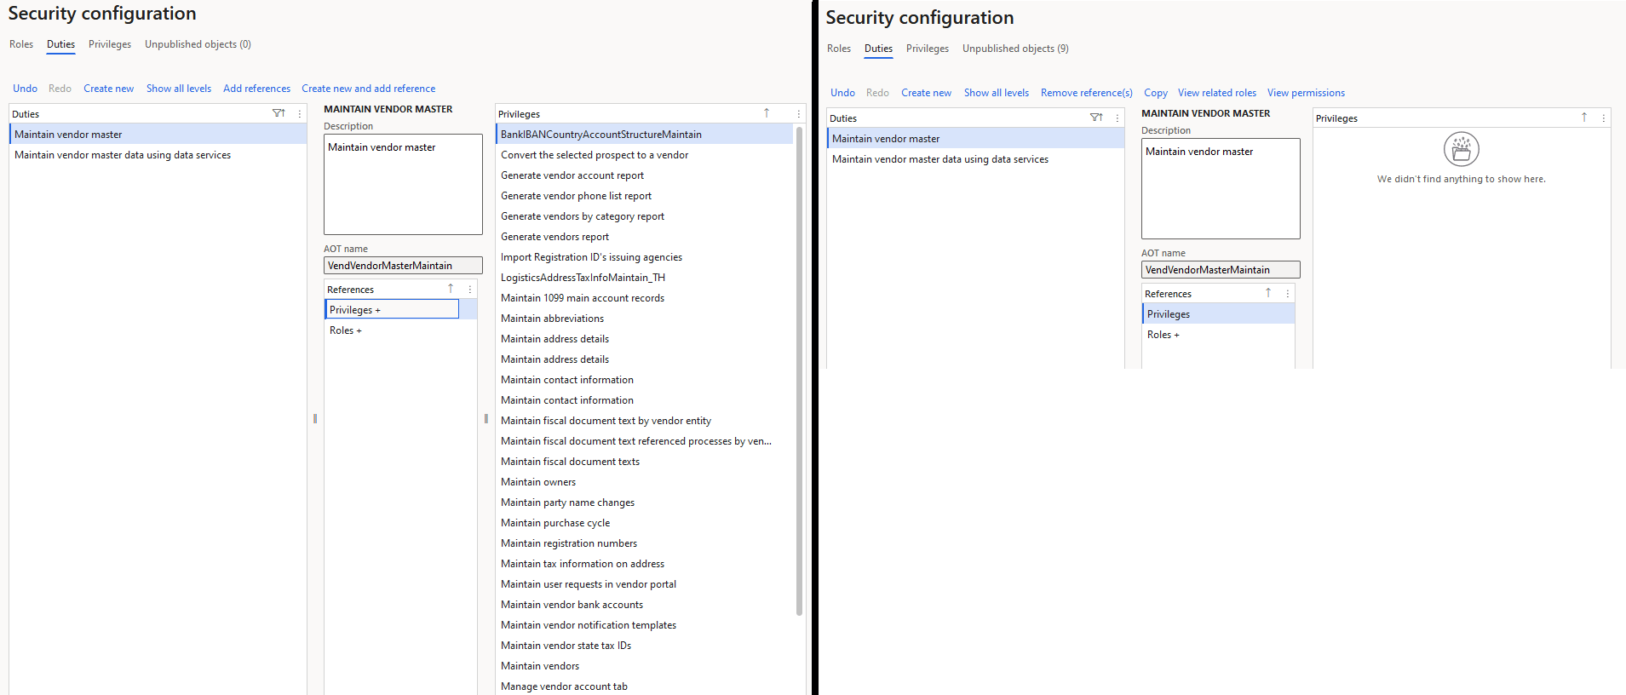The image size is (1626, 695).
Task: Click Description text box in right window
Action: click(1221, 188)
